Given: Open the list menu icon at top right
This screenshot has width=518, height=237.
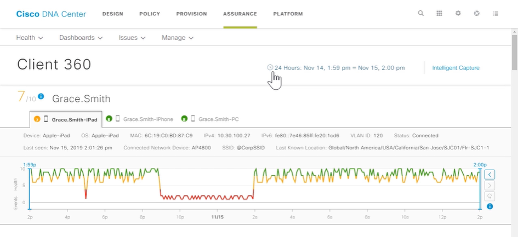Looking at the screenshot, I should 496,14.
